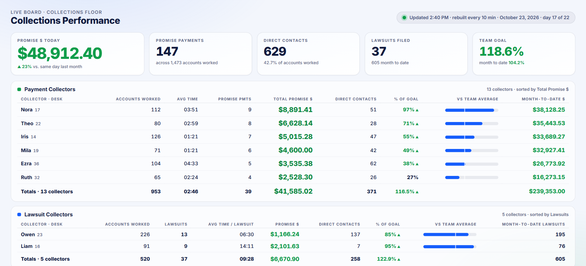
Task: Click the Promise Payments value 147
Action: [167, 52]
